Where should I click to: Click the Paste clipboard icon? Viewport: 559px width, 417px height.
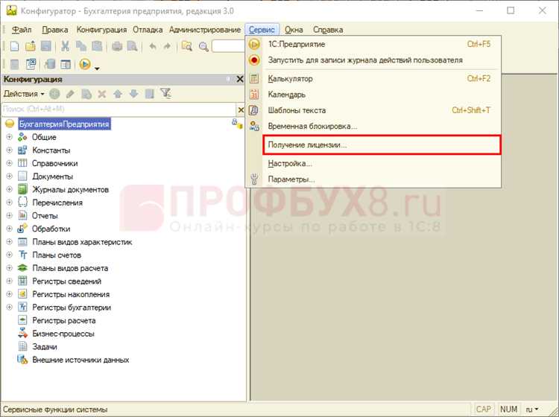[97, 46]
